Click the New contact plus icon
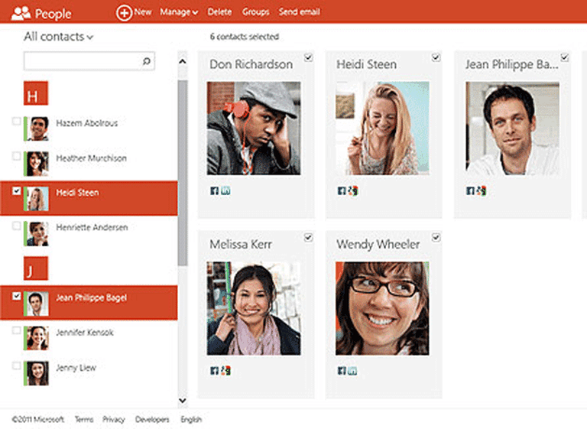The width and height of the screenshot is (587, 429). pyautogui.click(x=124, y=13)
